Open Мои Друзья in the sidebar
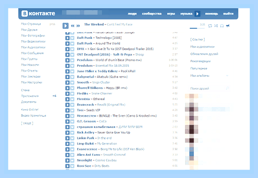 [29, 30]
